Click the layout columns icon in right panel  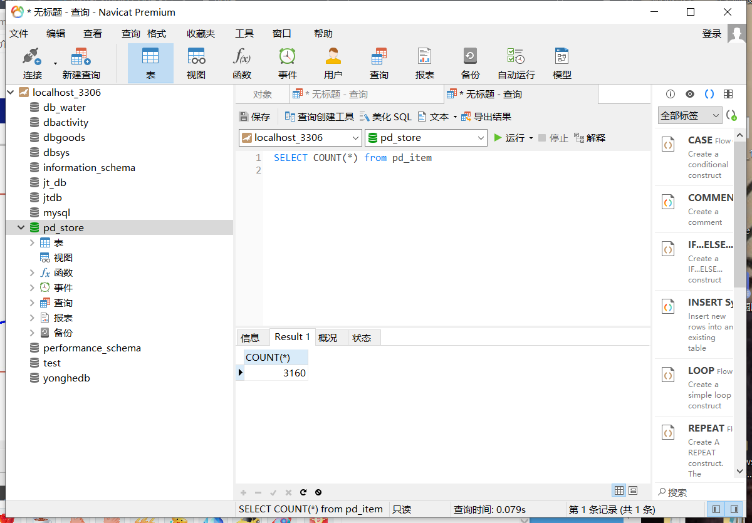click(x=728, y=94)
